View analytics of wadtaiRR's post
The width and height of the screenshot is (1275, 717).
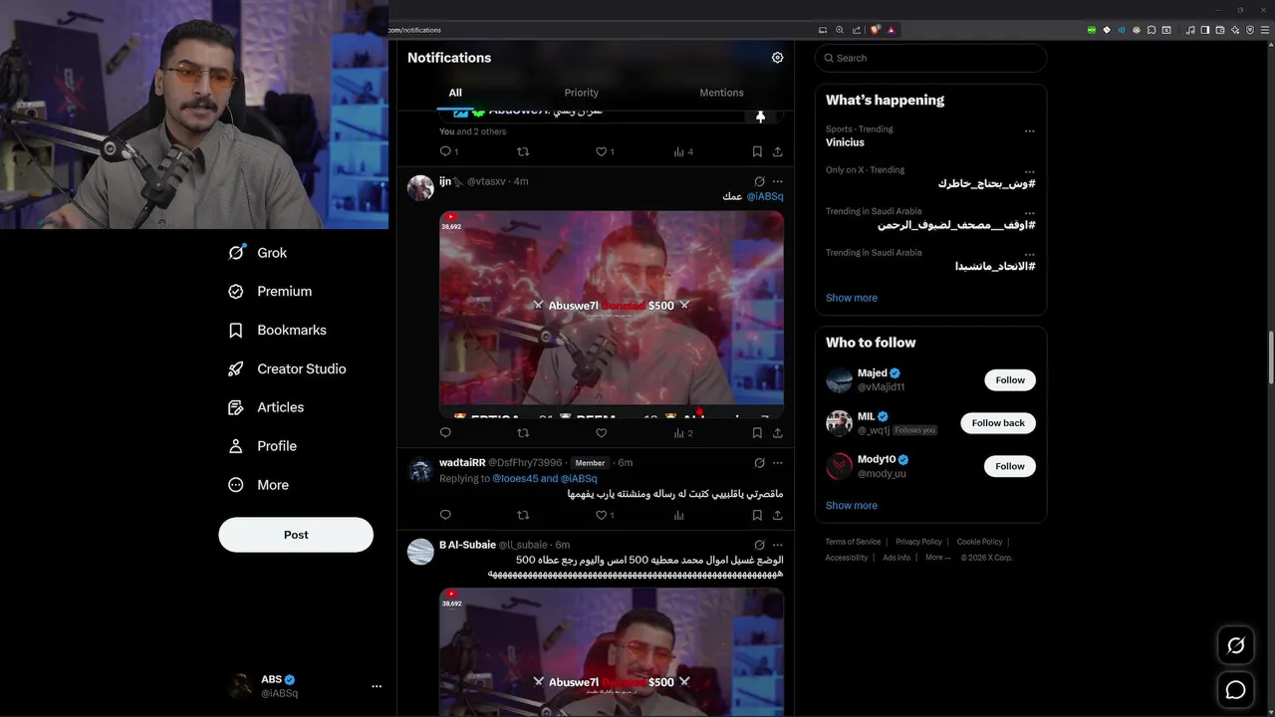(678, 515)
